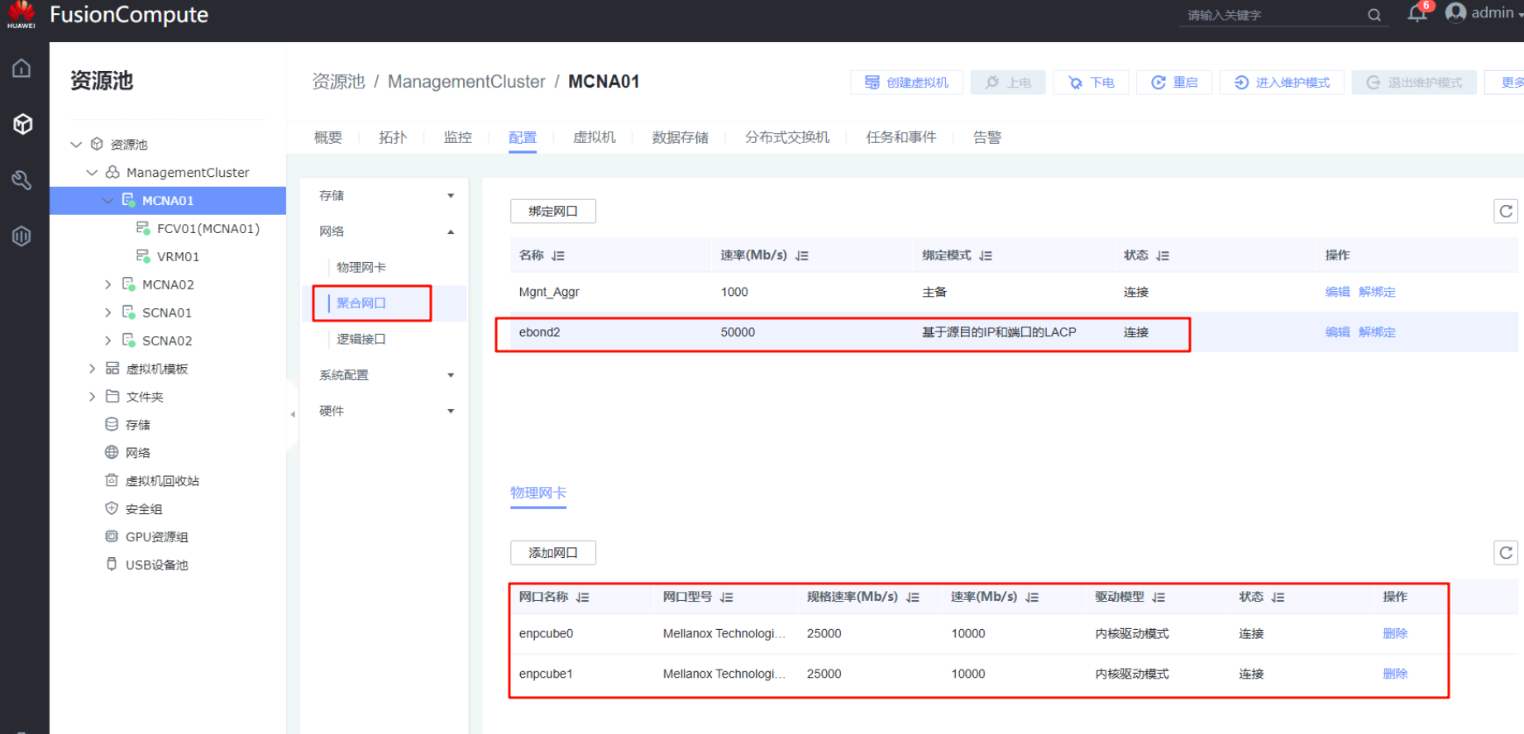Image resolution: width=1524 pixels, height=734 pixels.
Task: Collapse the ManagementCluster tree node
Action: (92, 173)
